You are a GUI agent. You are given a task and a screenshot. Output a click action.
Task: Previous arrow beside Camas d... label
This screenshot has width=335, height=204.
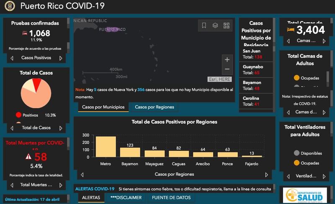[x=288, y=112]
